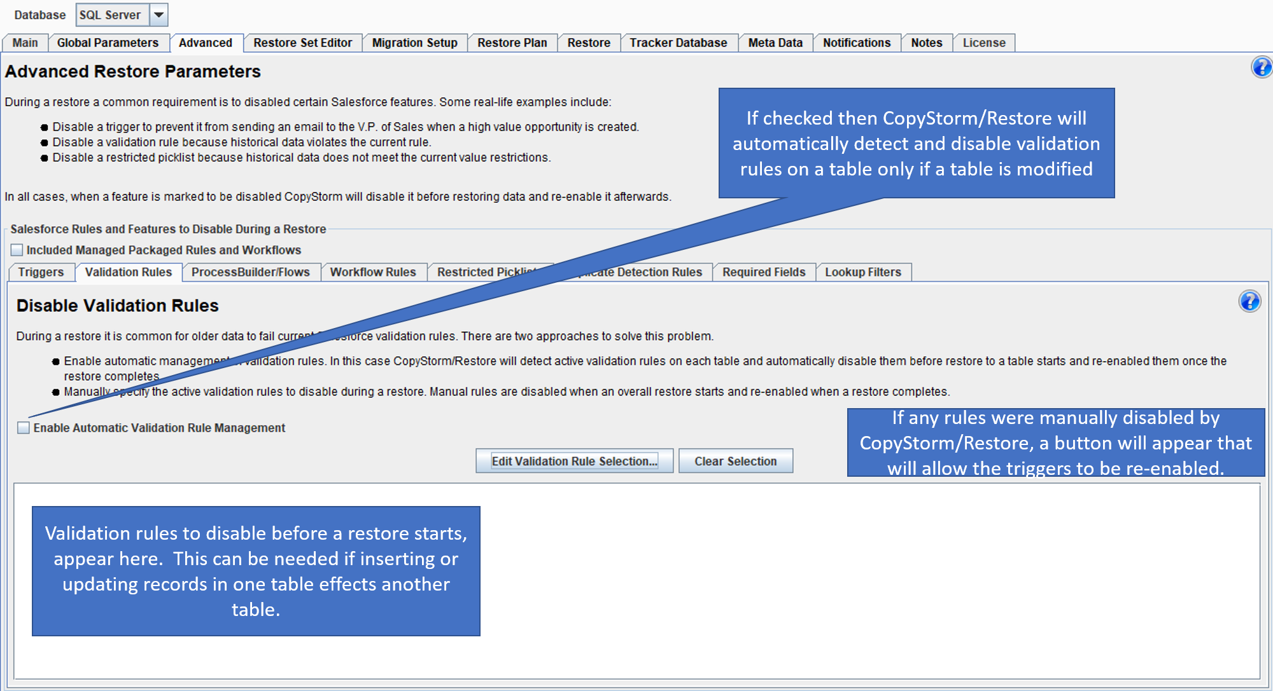This screenshot has height=691, width=1273.
Task: Select the Advanced tab
Action: click(x=206, y=43)
